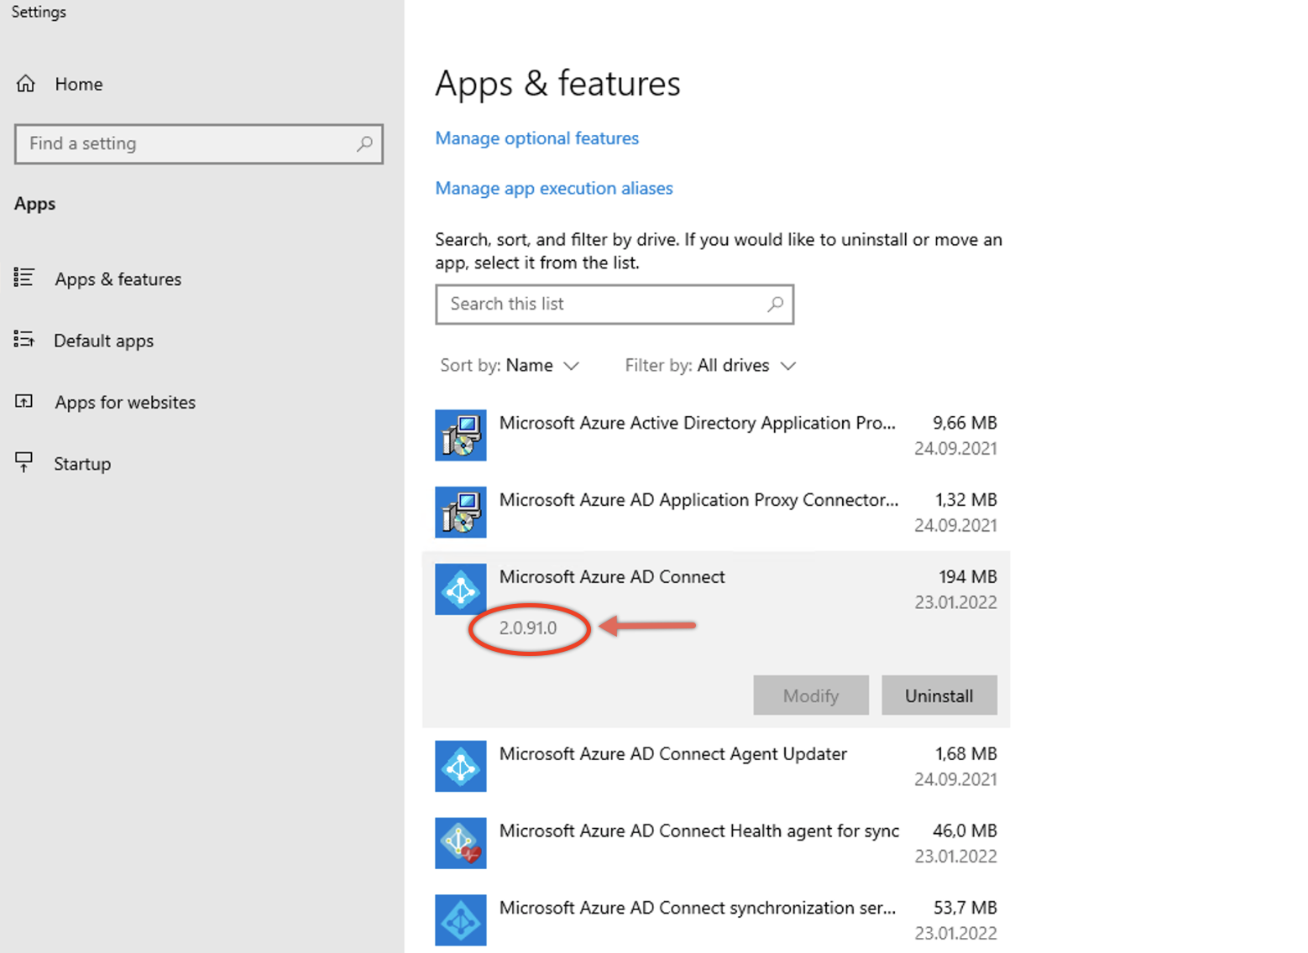Click the Uninstall button for Azure AD Connect
Viewport: 1308px width, 953px height.
[x=939, y=695]
